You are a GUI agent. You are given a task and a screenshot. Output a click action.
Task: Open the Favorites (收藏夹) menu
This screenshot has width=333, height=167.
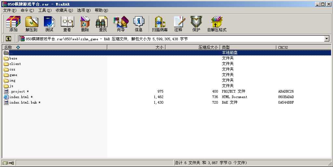pyautogui.click(x=64, y=10)
